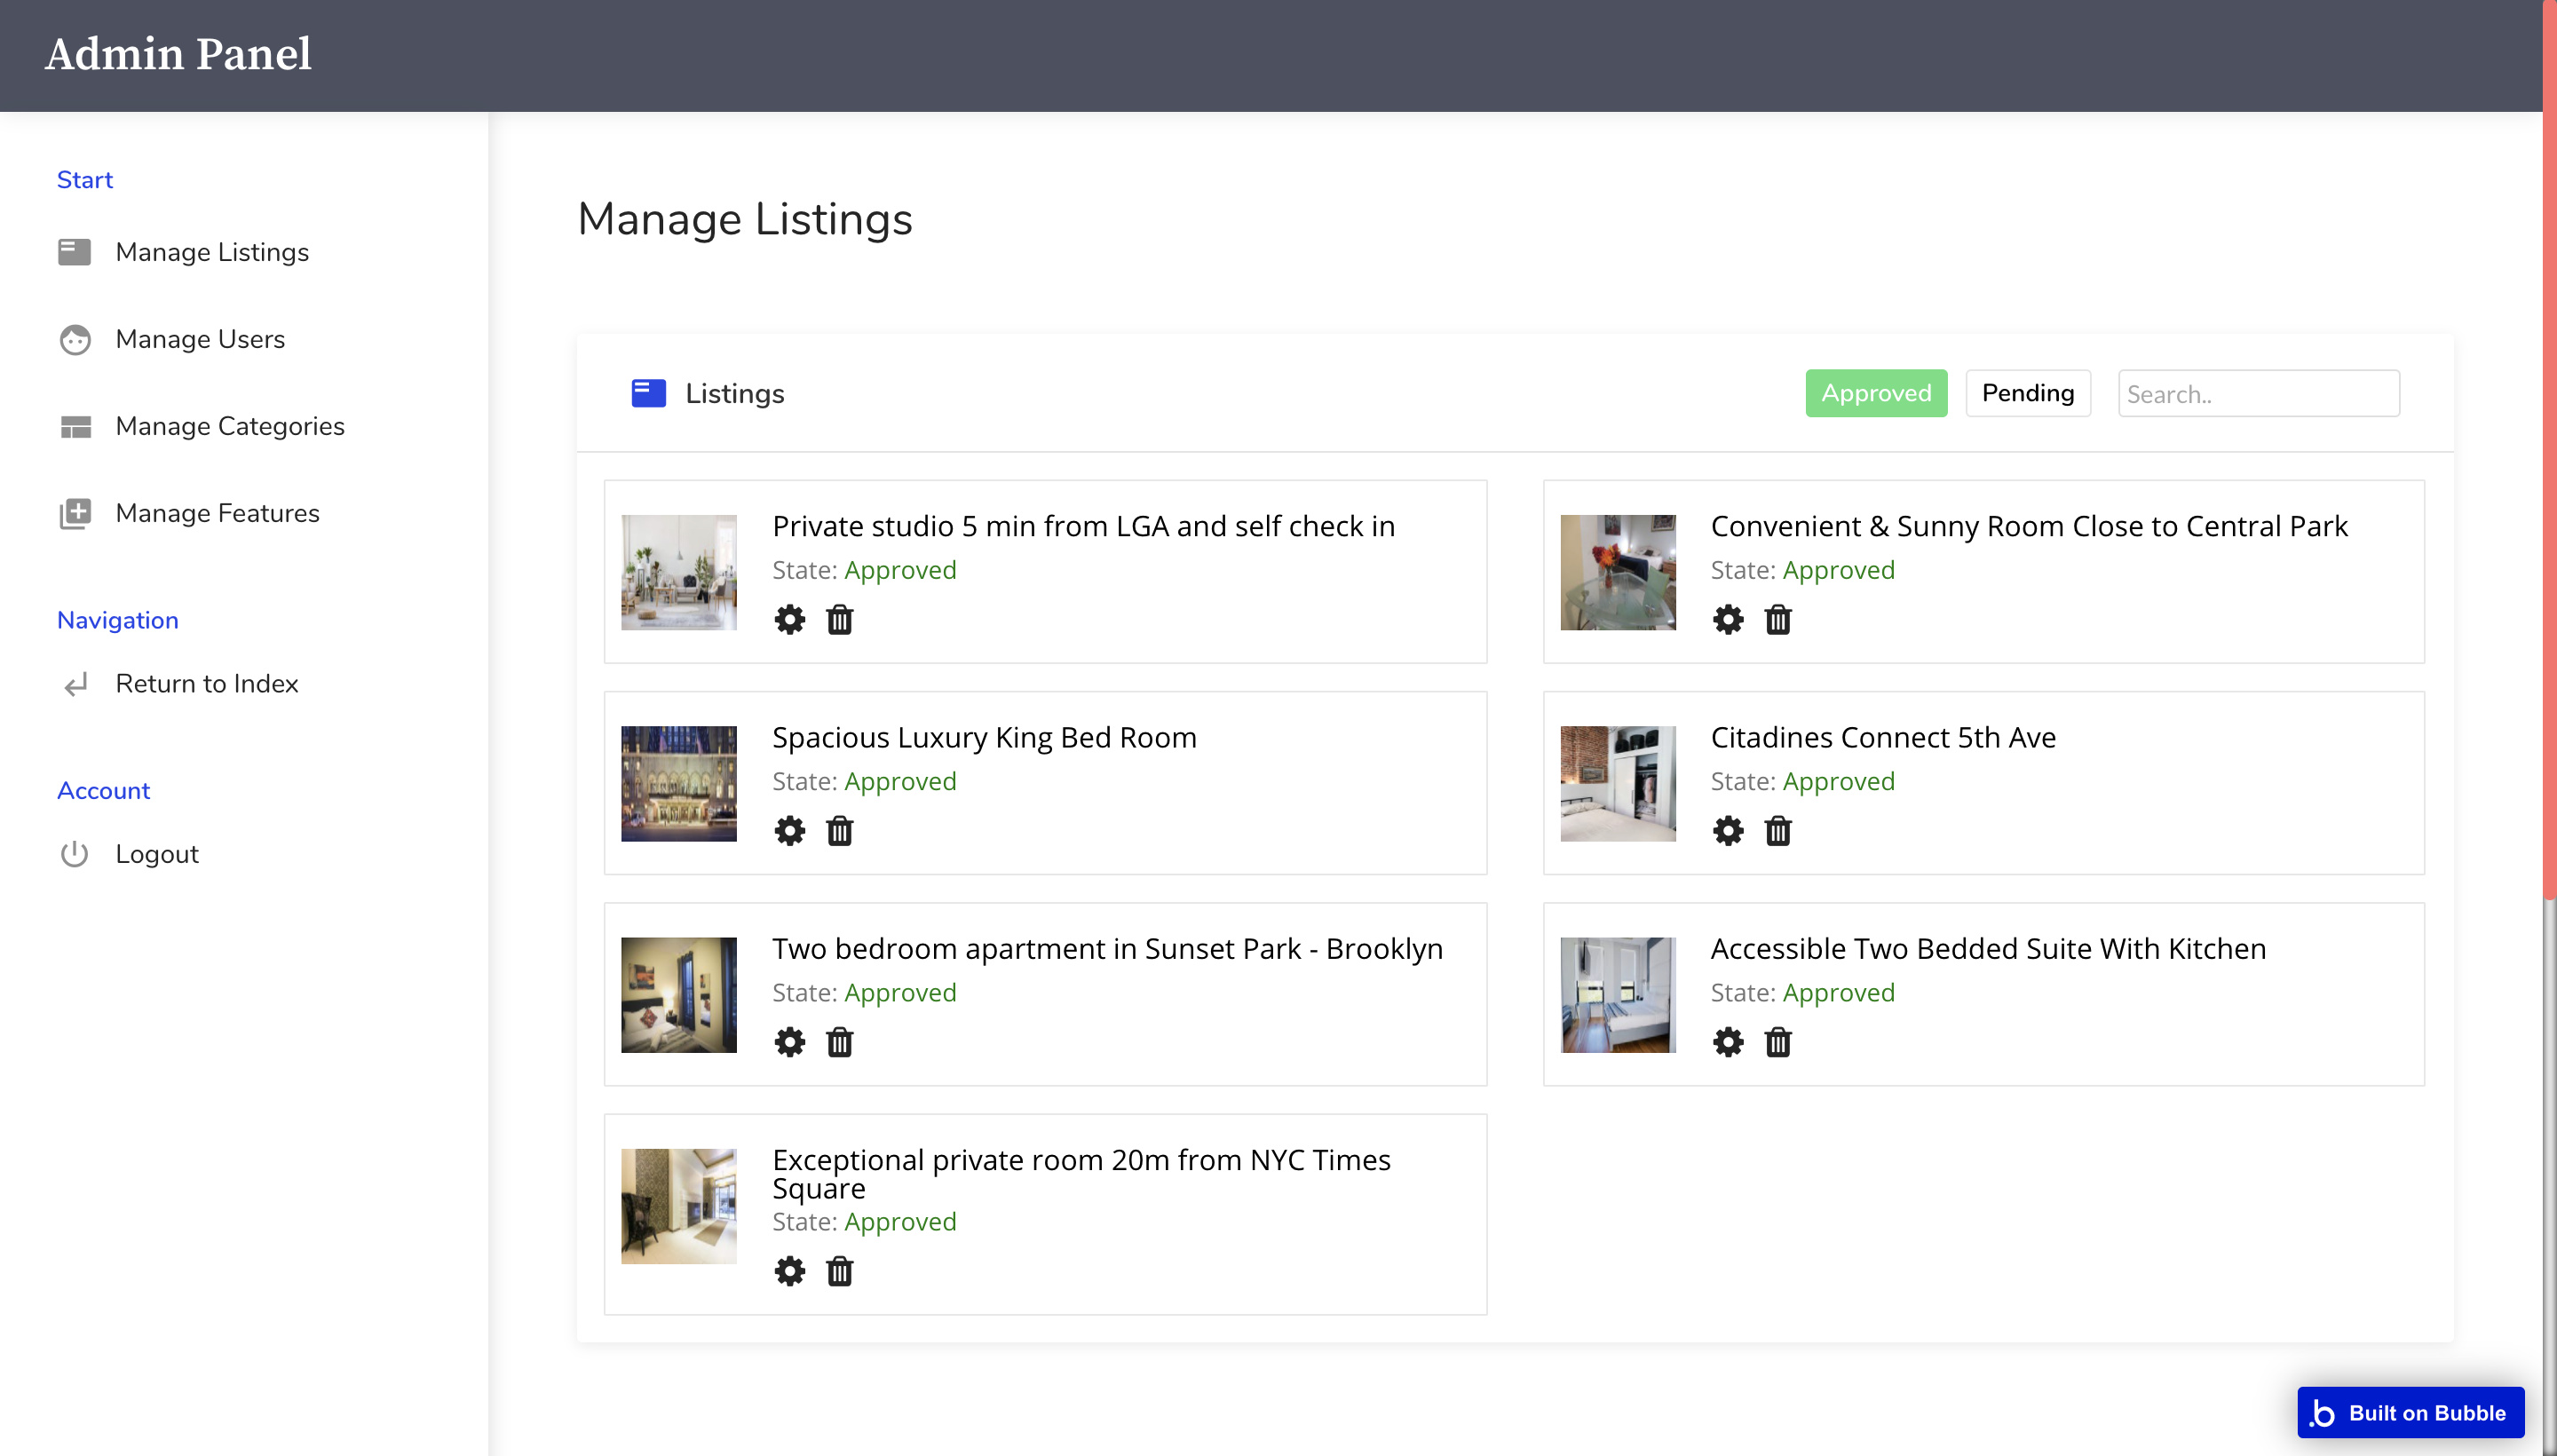Select Manage Listings sidebar item

click(211, 252)
